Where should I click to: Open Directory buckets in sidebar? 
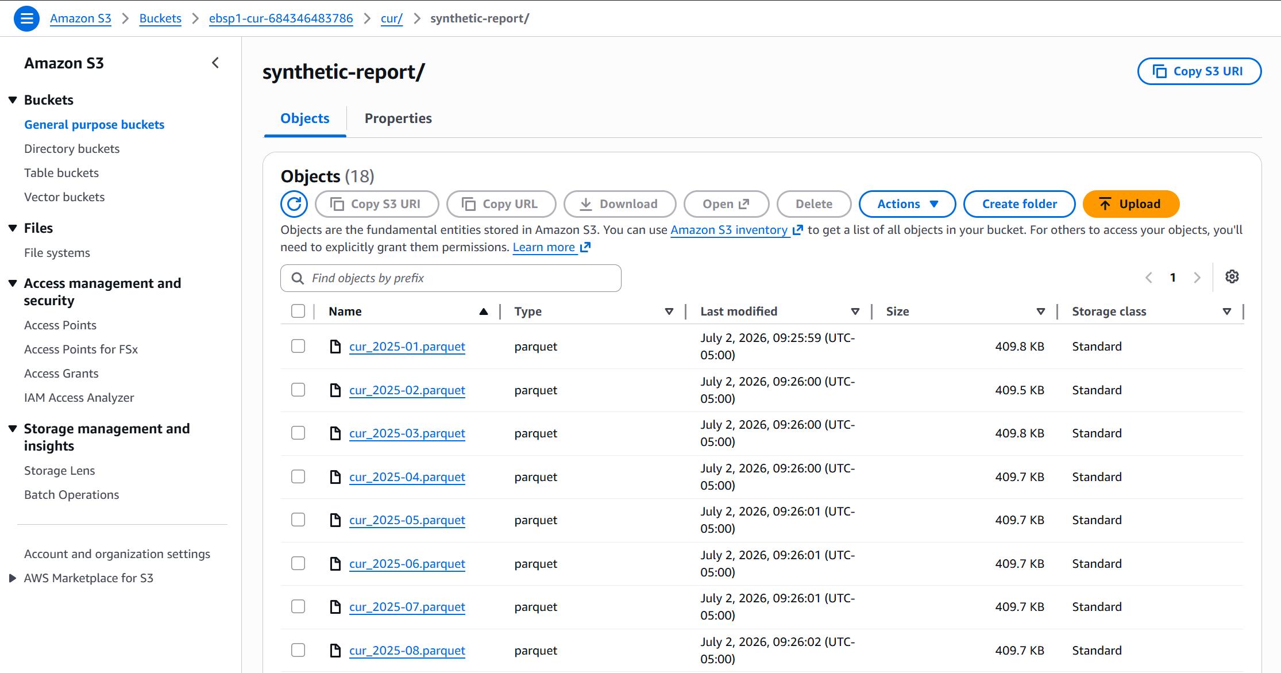click(72, 149)
